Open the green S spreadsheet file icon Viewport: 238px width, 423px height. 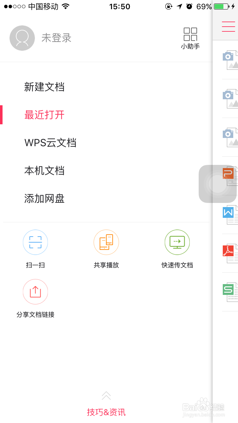[230, 292]
